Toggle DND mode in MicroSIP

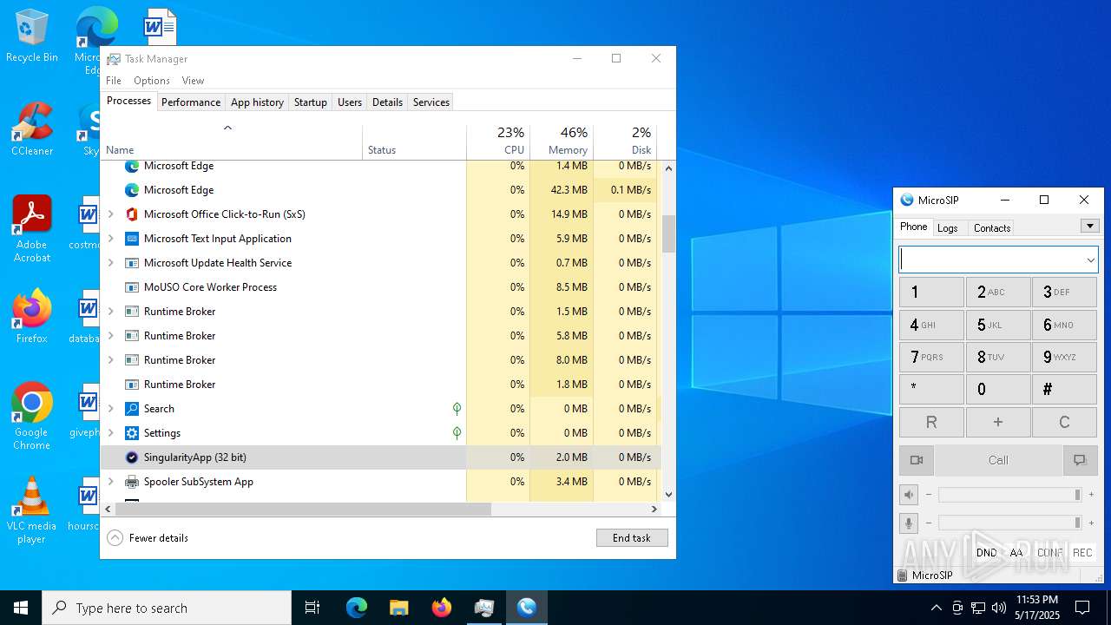pos(986,553)
